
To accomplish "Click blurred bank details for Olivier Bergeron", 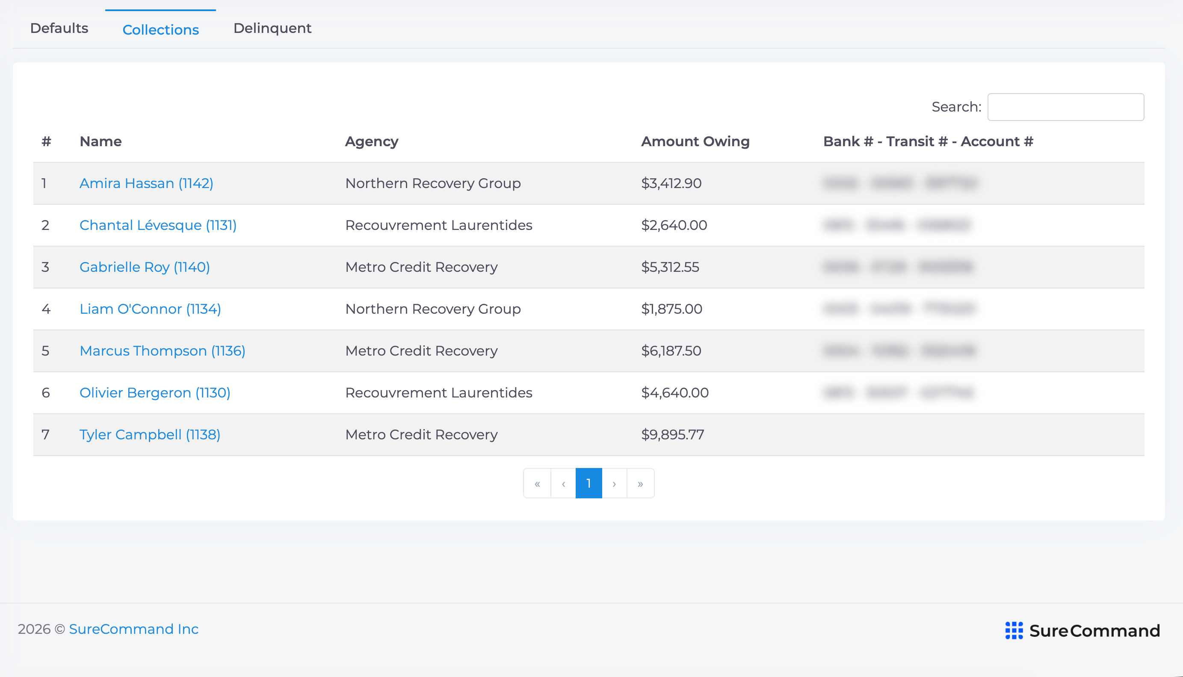I will tap(898, 392).
